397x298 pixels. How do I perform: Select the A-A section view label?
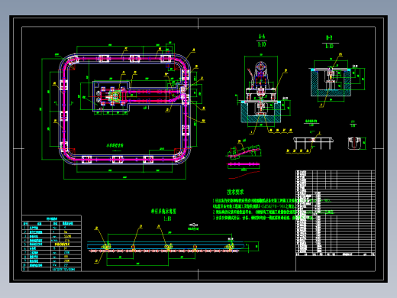click(262, 37)
